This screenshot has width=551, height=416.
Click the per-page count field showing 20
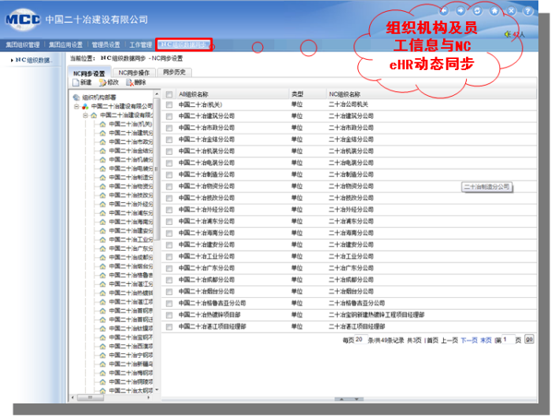click(x=361, y=340)
